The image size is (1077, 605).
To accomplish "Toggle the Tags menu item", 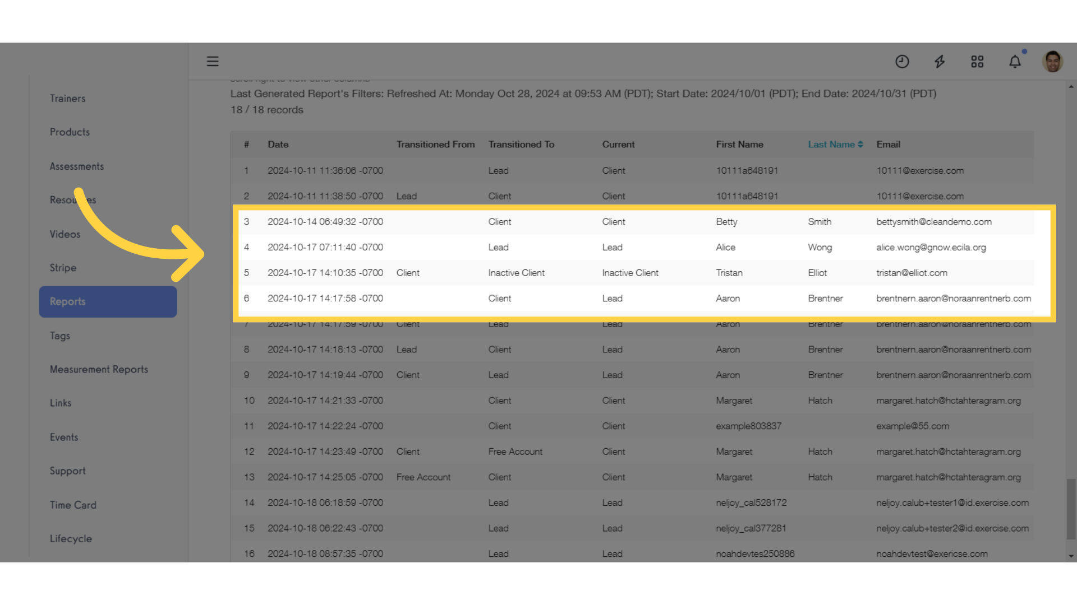I will [x=59, y=336].
